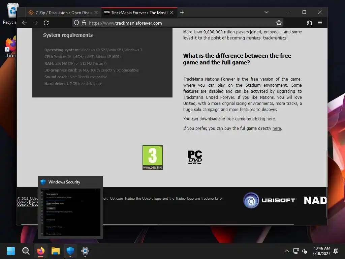Bookmark this page with the star
The width and height of the screenshot is (345, 259).
pyautogui.click(x=279, y=23)
